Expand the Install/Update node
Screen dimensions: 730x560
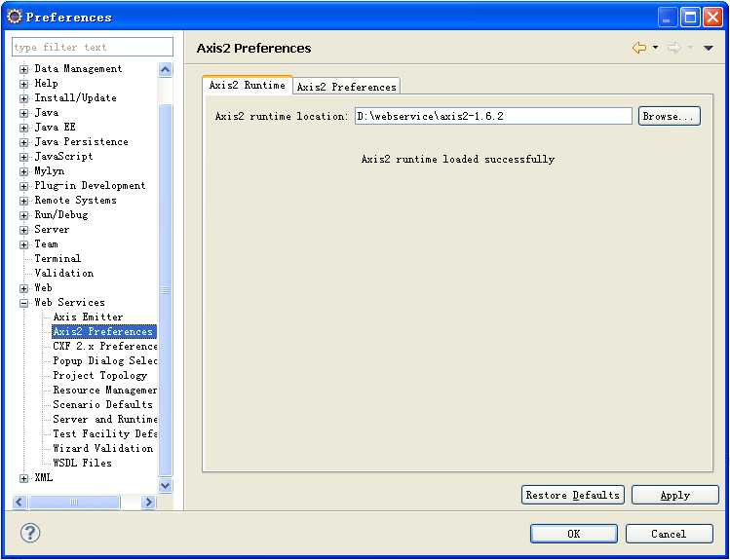pos(23,98)
